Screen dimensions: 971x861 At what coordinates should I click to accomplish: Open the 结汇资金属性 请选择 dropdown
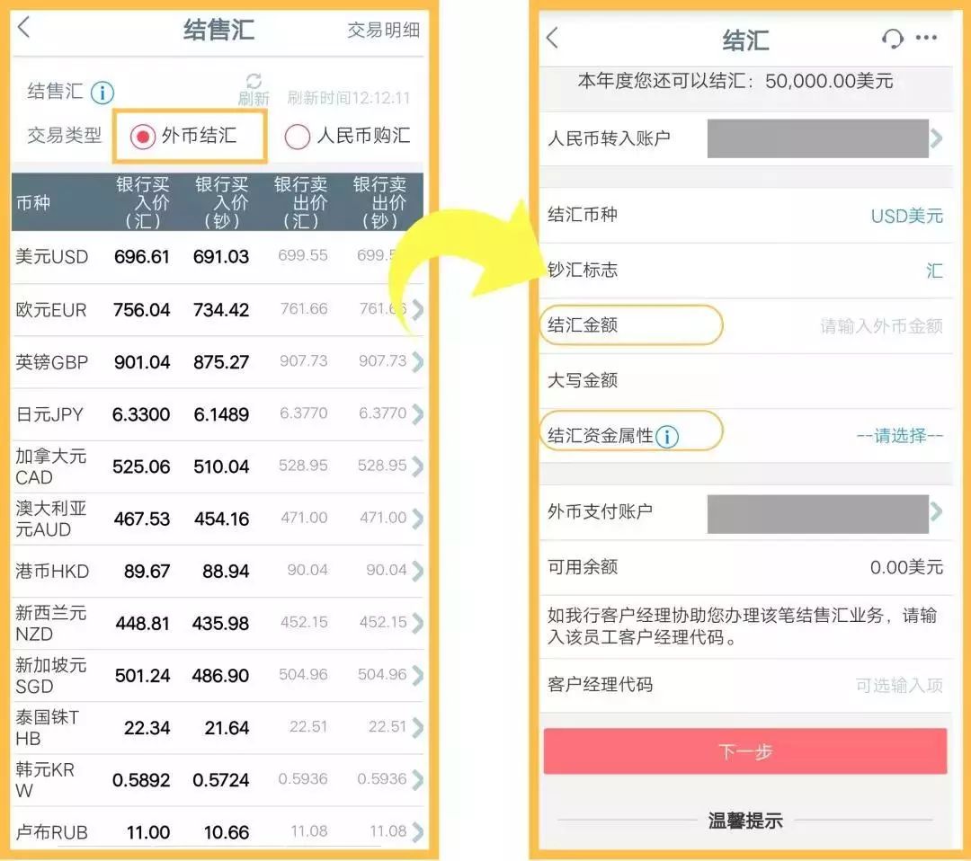(x=900, y=436)
